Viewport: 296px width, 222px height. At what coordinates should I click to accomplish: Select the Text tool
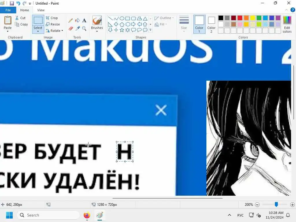84,21
